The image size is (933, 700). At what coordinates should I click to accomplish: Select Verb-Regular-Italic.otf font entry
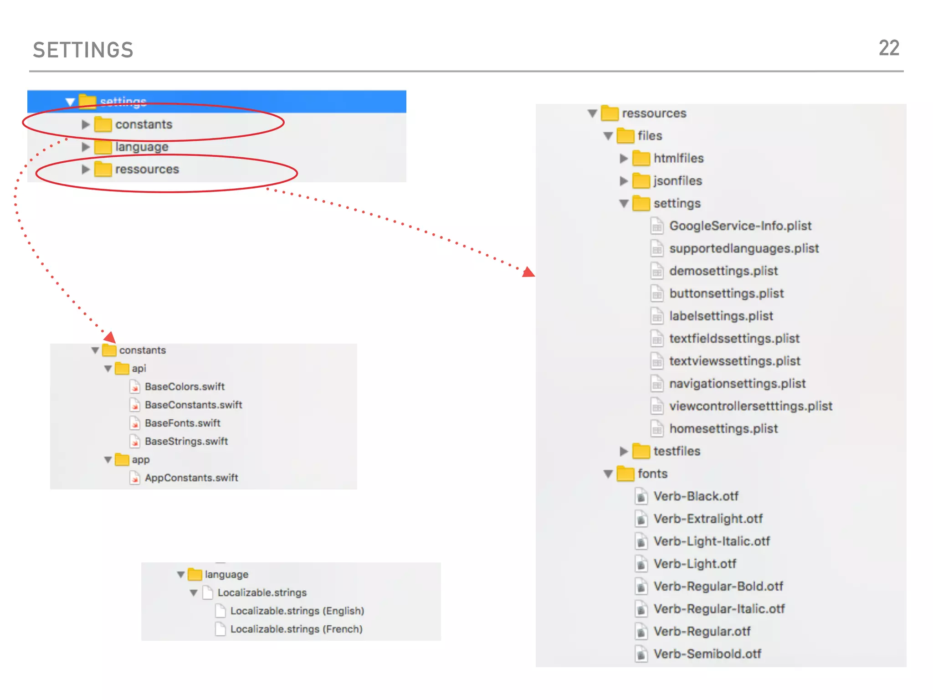tap(719, 609)
